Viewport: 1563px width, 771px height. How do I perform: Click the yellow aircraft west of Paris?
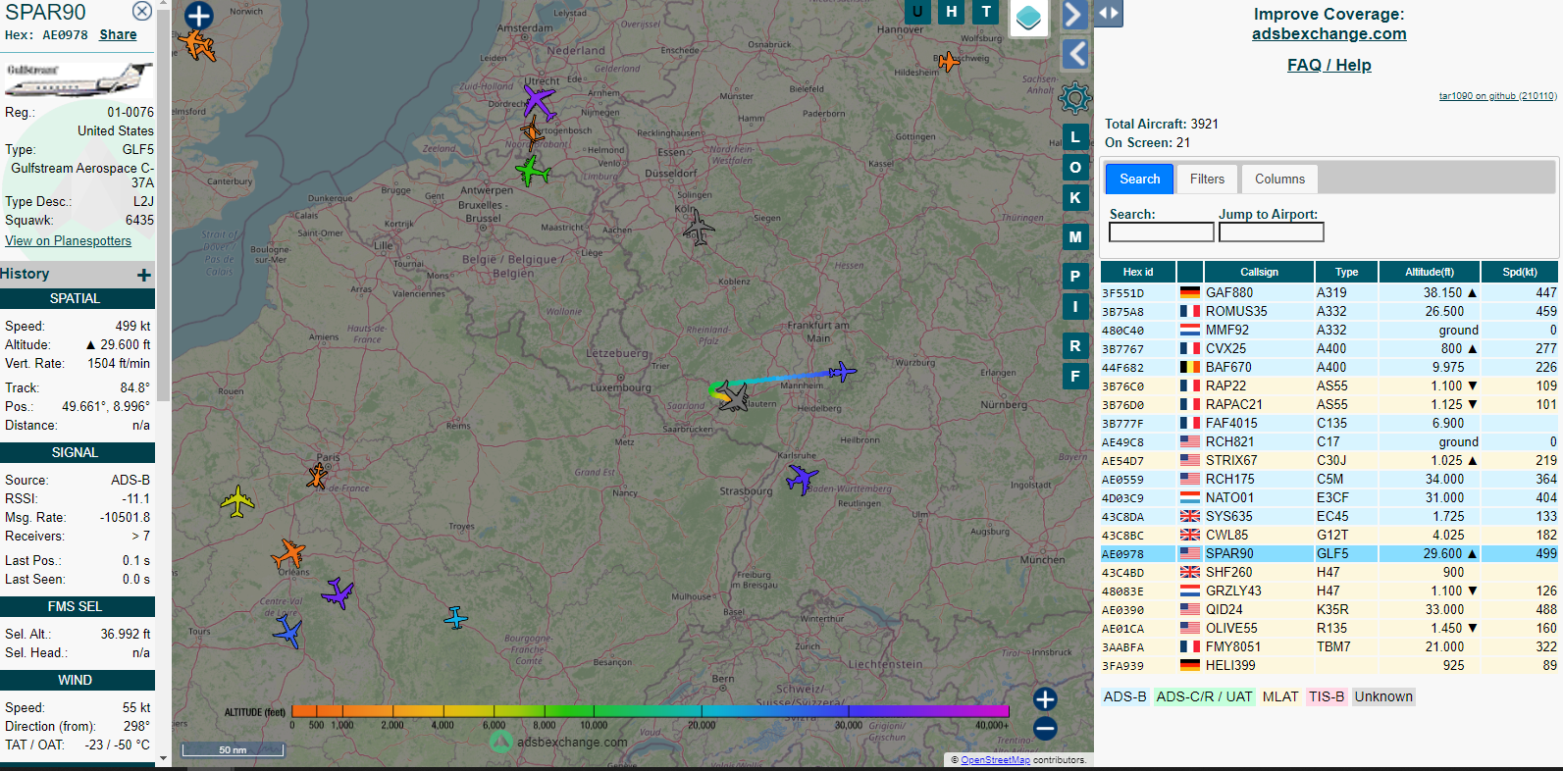tap(237, 501)
